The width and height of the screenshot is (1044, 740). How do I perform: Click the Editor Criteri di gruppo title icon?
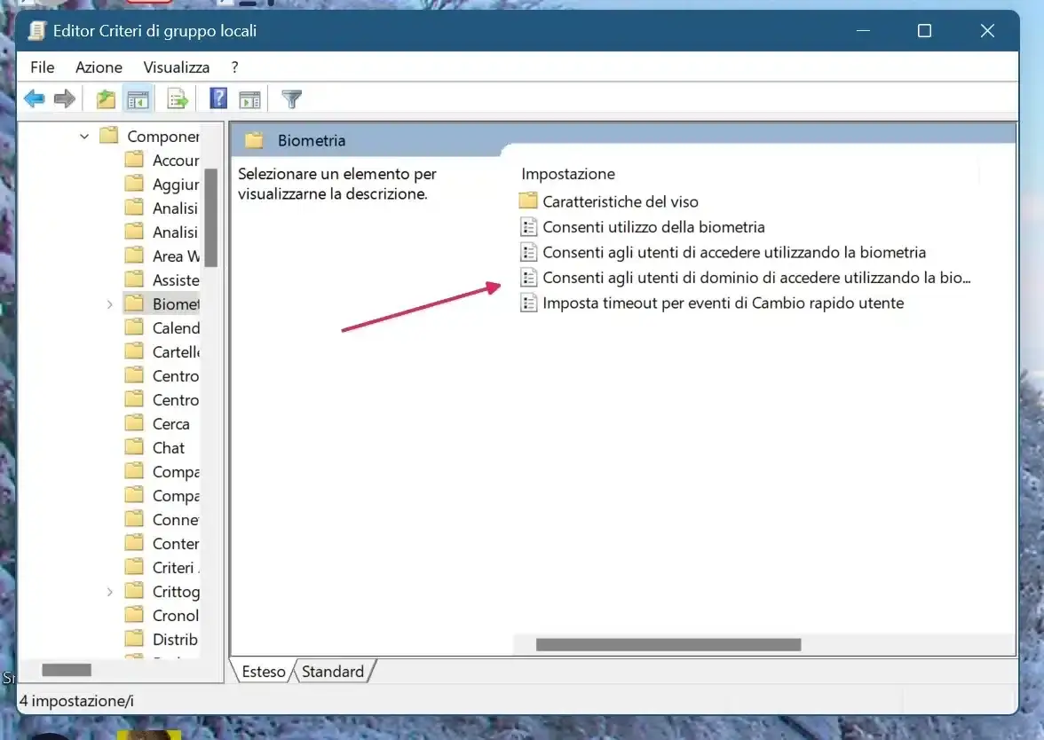[37, 30]
